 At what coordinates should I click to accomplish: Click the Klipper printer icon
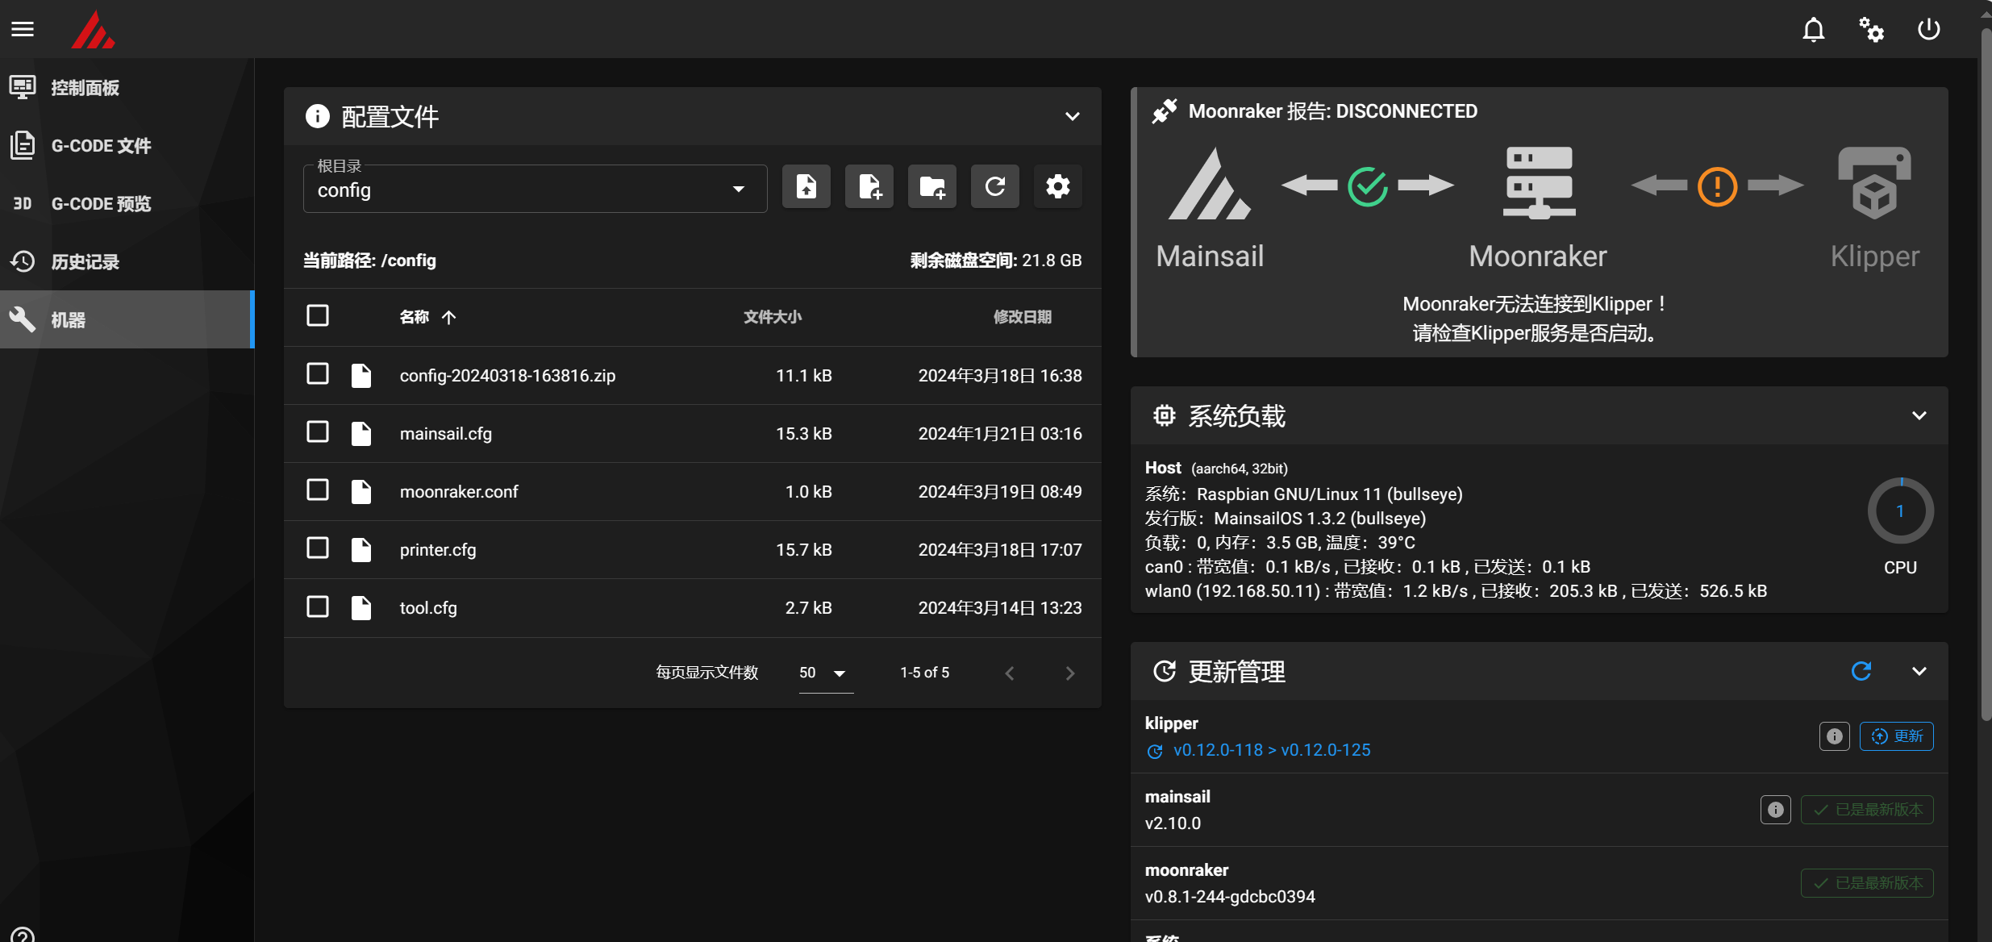(1875, 183)
